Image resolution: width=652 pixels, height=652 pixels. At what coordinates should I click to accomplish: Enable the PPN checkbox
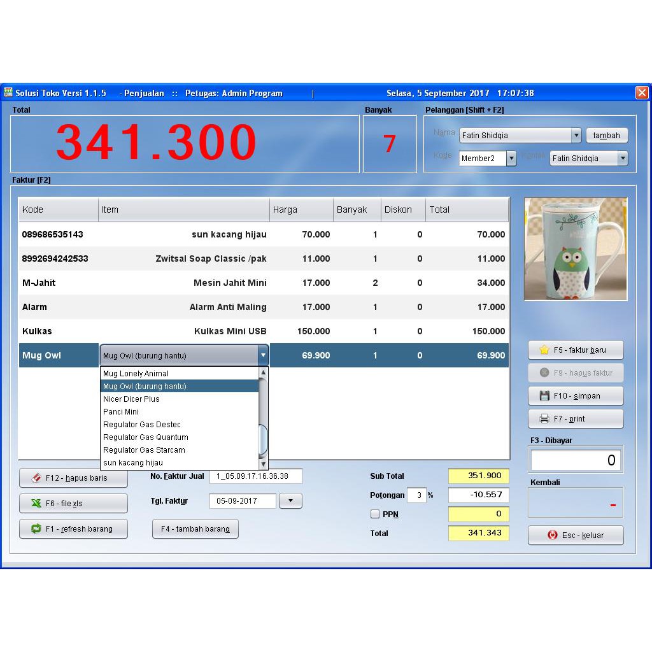tap(374, 514)
